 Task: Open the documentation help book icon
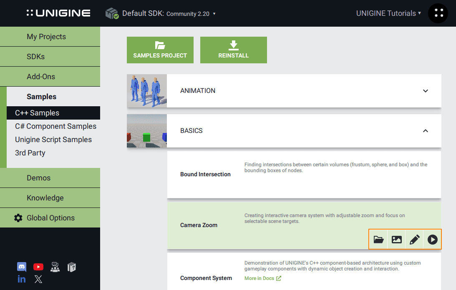(x=71, y=267)
